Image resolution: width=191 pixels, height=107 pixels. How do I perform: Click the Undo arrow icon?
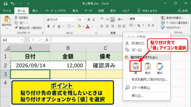[12, 4]
